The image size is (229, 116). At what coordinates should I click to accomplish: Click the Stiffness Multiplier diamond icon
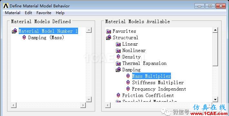[x=128, y=82]
